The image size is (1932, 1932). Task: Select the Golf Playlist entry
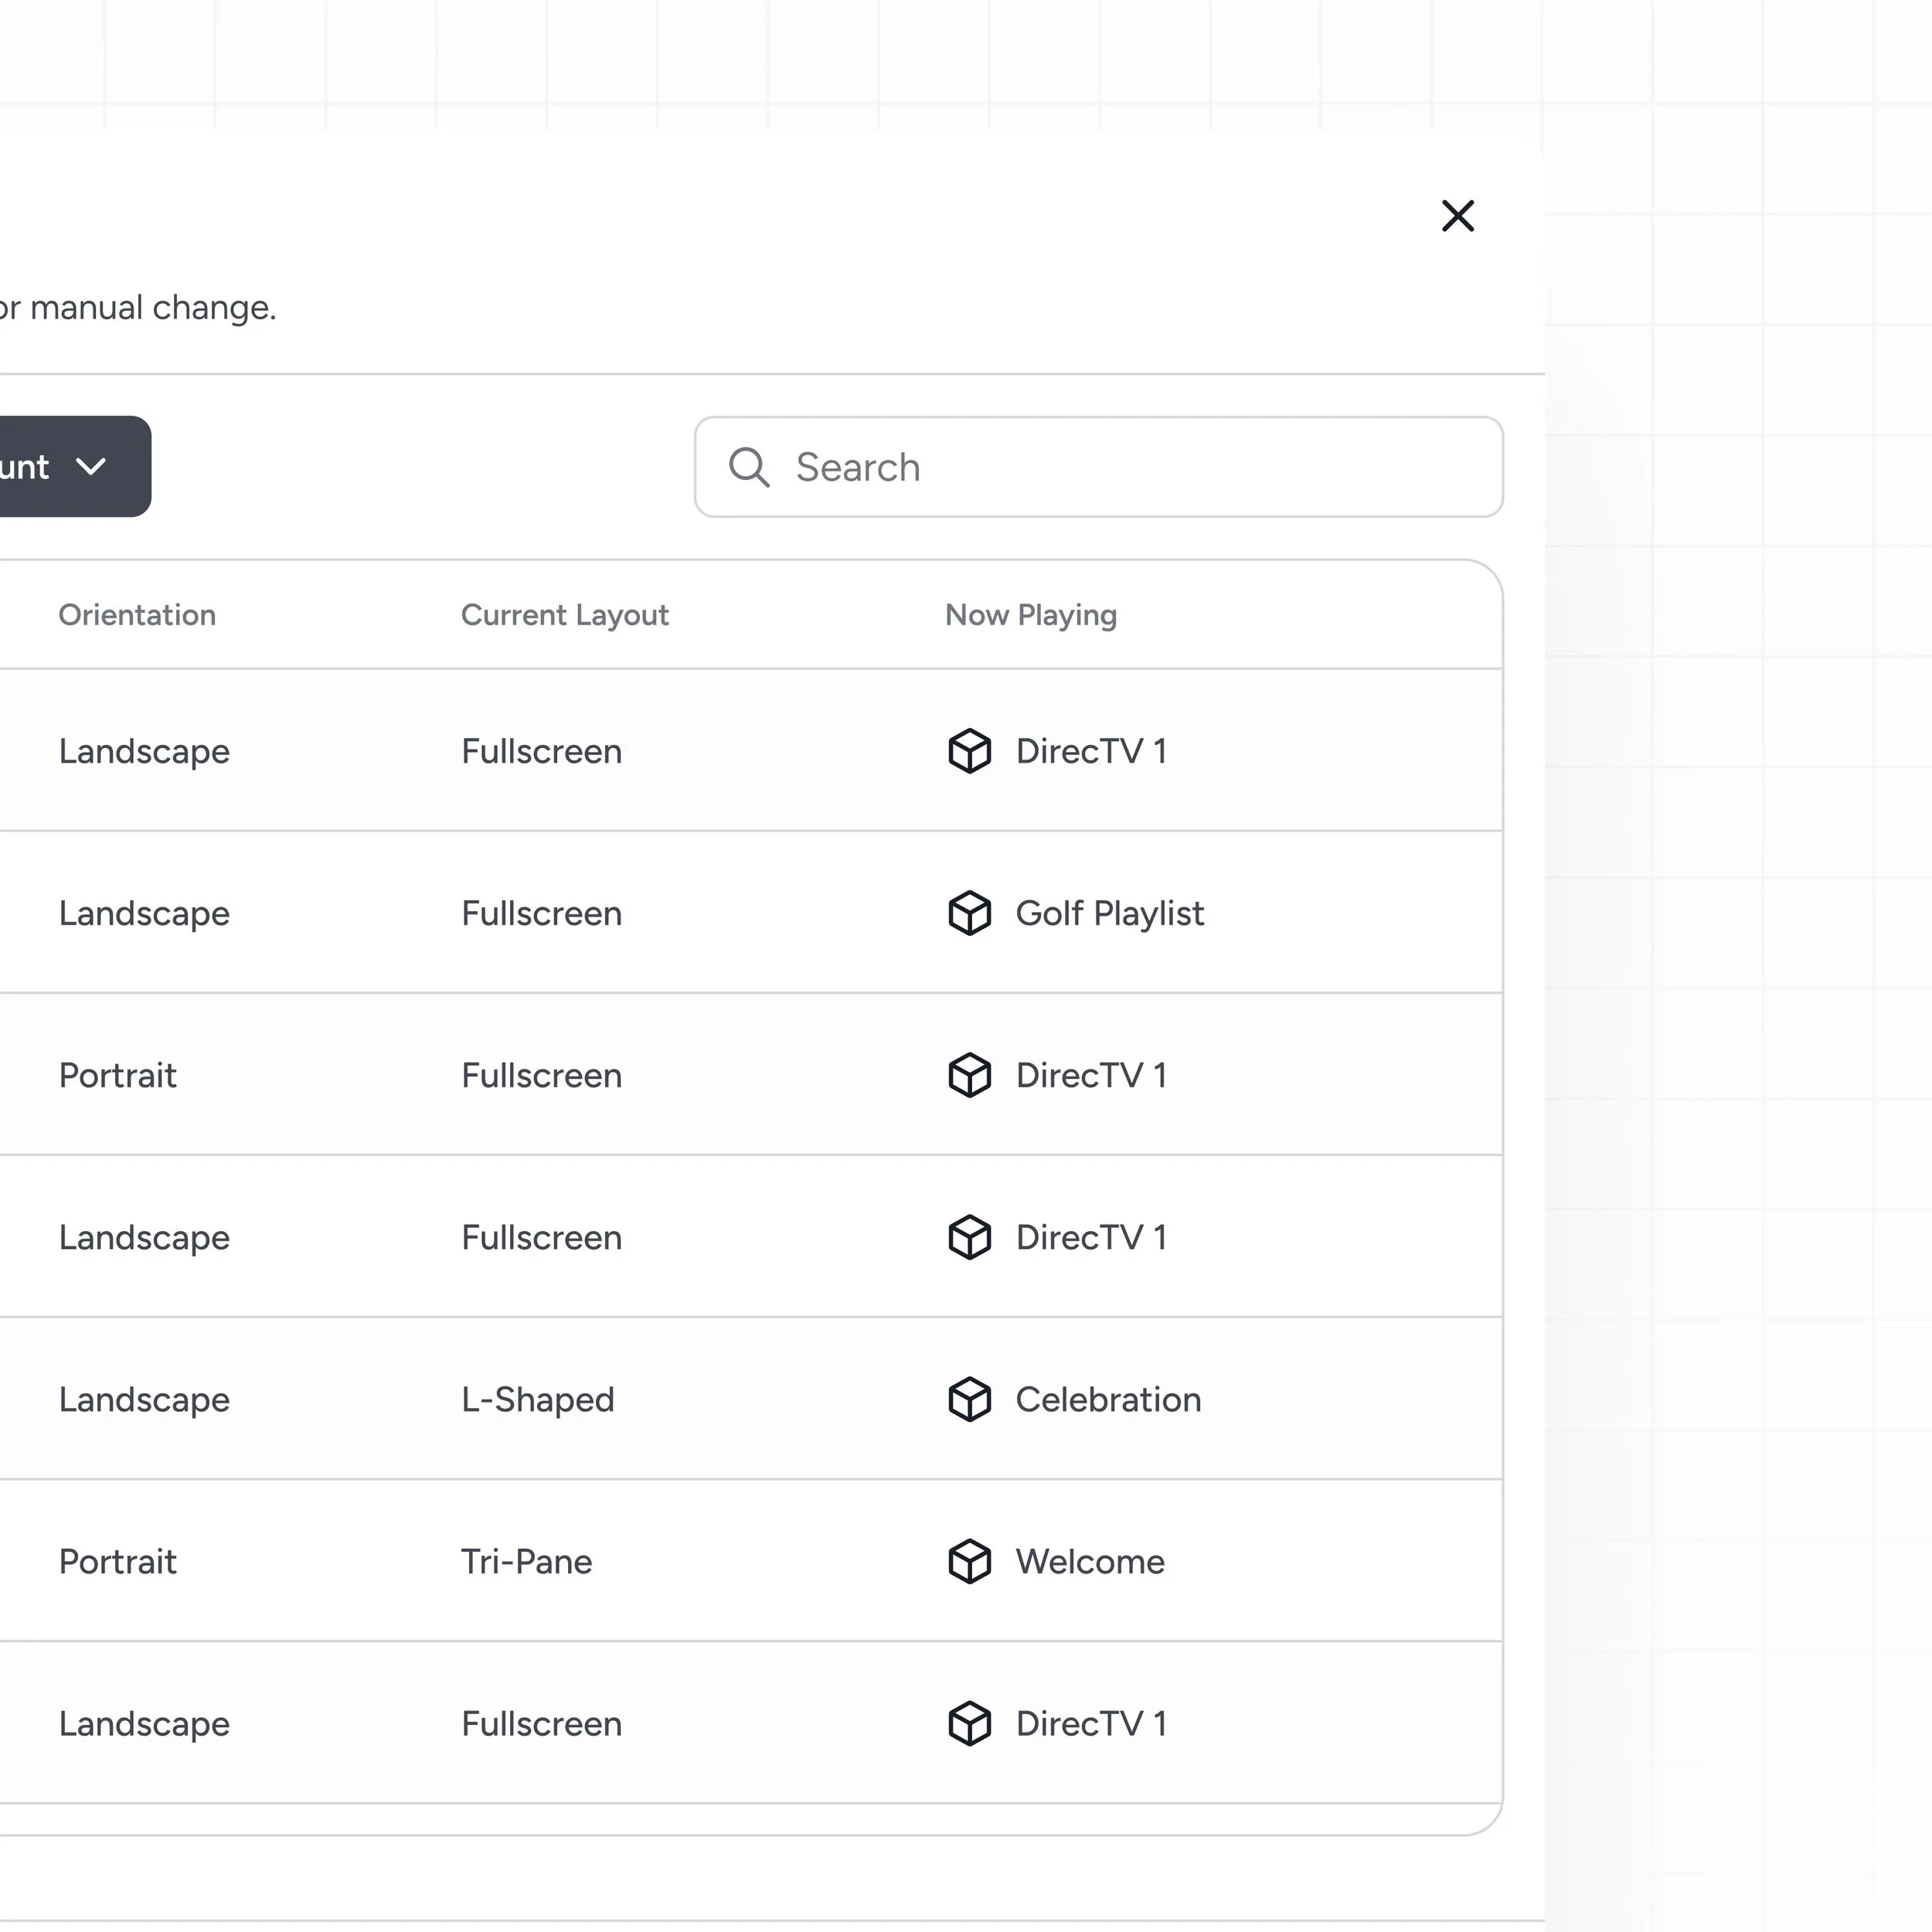click(1109, 913)
